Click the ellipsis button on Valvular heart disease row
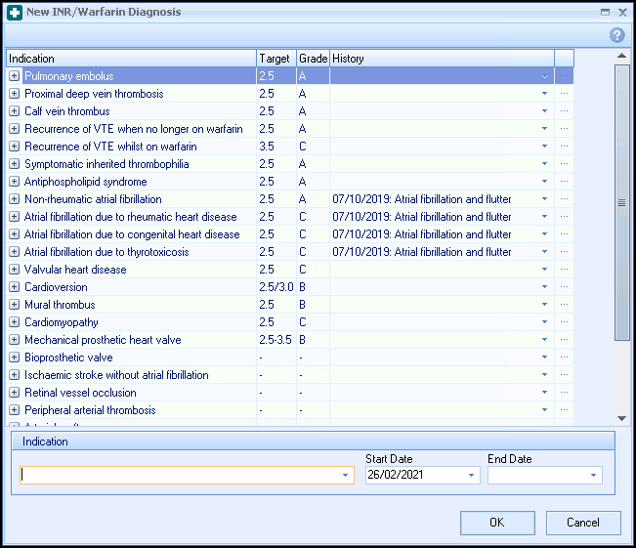 click(x=564, y=270)
